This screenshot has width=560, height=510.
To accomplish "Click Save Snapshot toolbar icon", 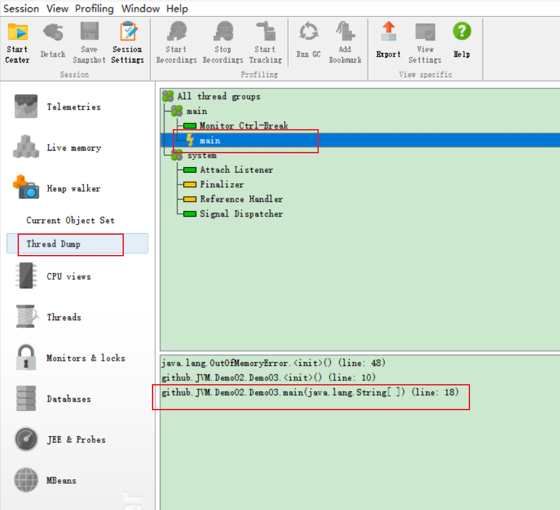I will [89, 42].
